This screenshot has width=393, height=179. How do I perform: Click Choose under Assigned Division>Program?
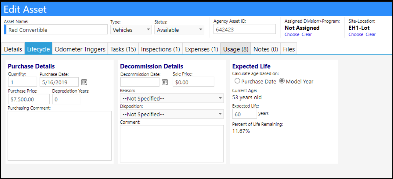292,35
